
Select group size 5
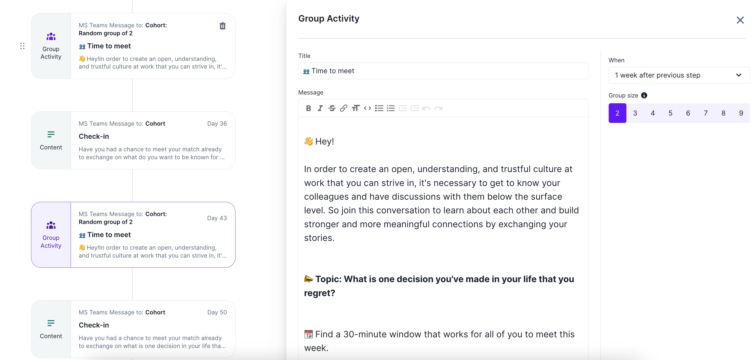tap(670, 113)
